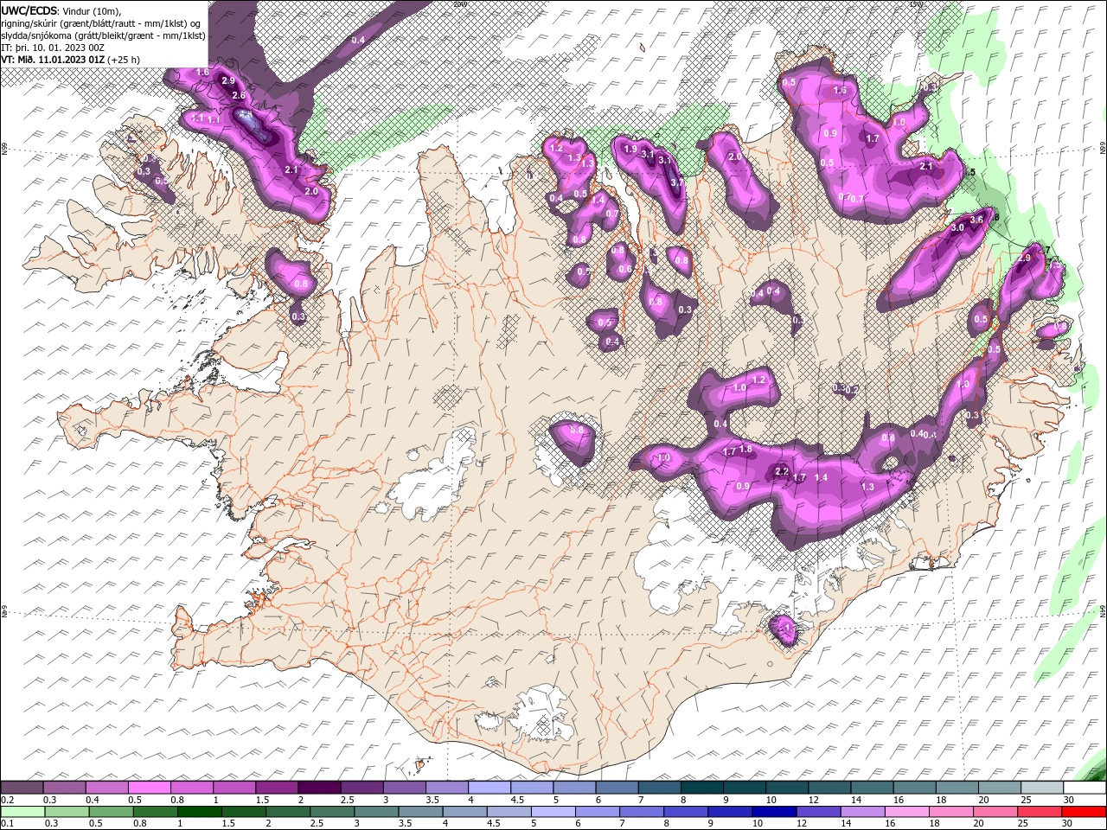The image size is (1107, 830).
Task: Click the 'VT: Mið. 11.01.2023 01Z (+25 h)' line
Action: click(x=72, y=60)
